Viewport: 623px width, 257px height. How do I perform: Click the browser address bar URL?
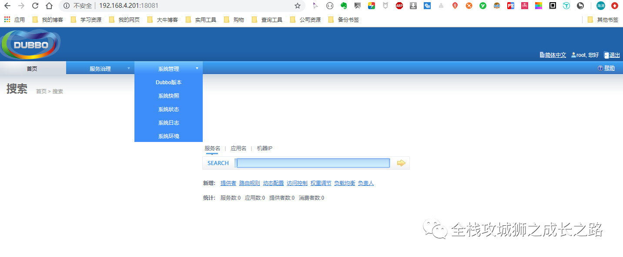[x=129, y=6]
